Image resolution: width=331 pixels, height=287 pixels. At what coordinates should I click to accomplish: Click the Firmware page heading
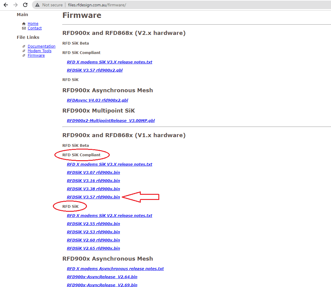point(82,15)
